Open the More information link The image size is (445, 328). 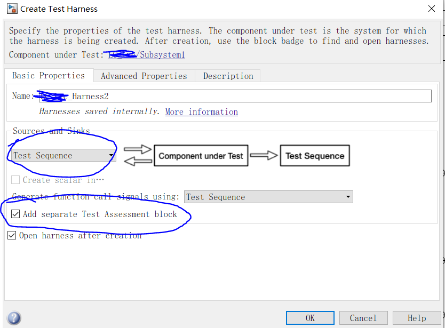[202, 112]
